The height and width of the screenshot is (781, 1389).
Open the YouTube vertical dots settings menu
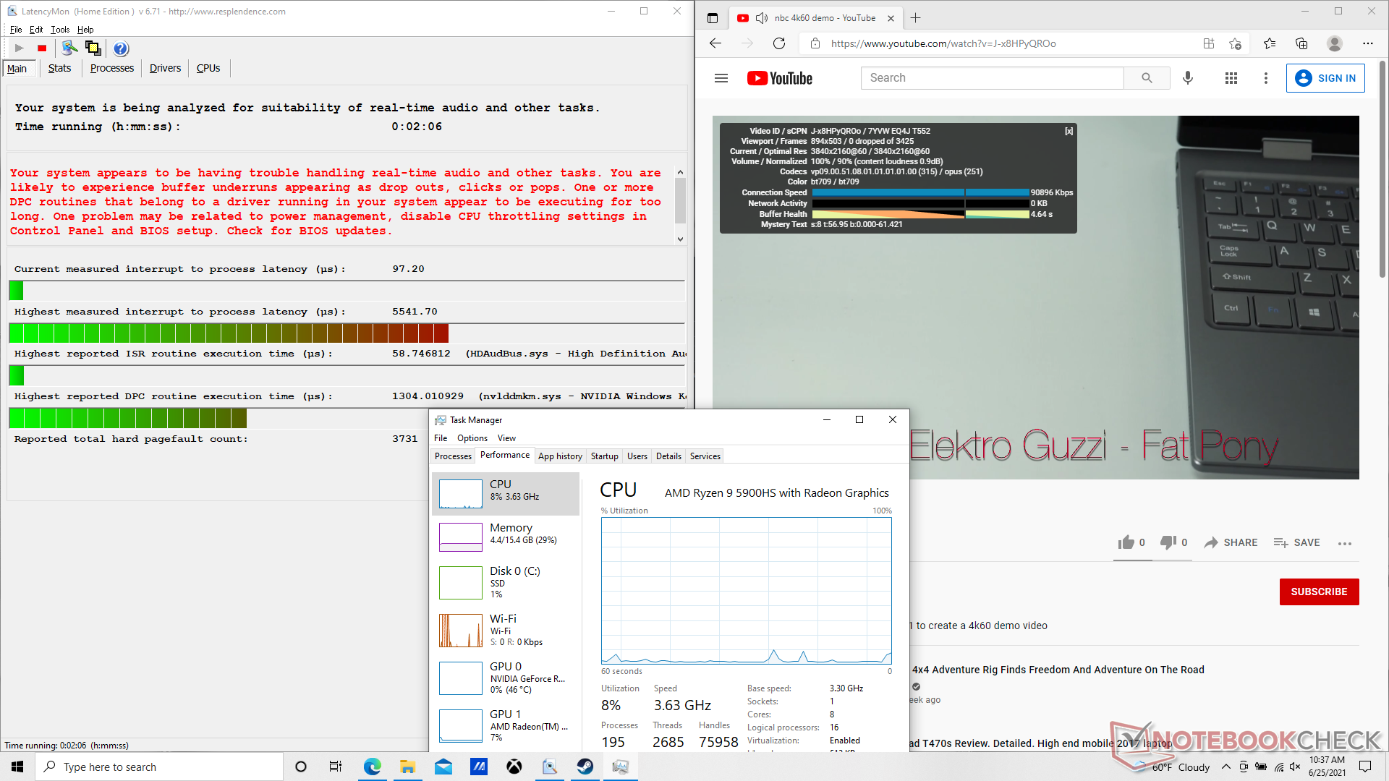(x=1265, y=78)
